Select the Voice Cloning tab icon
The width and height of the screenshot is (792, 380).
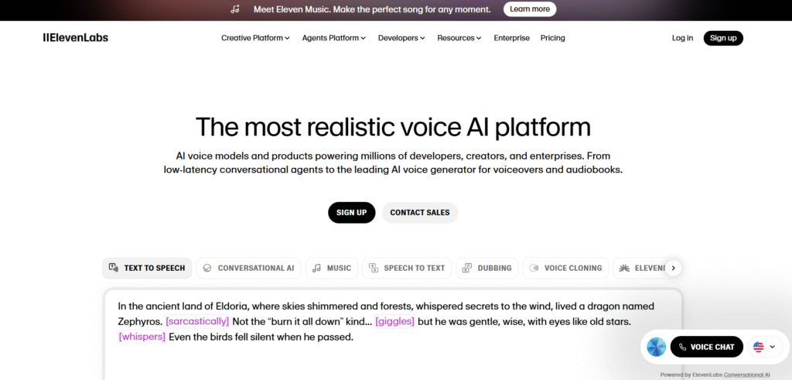(x=534, y=268)
